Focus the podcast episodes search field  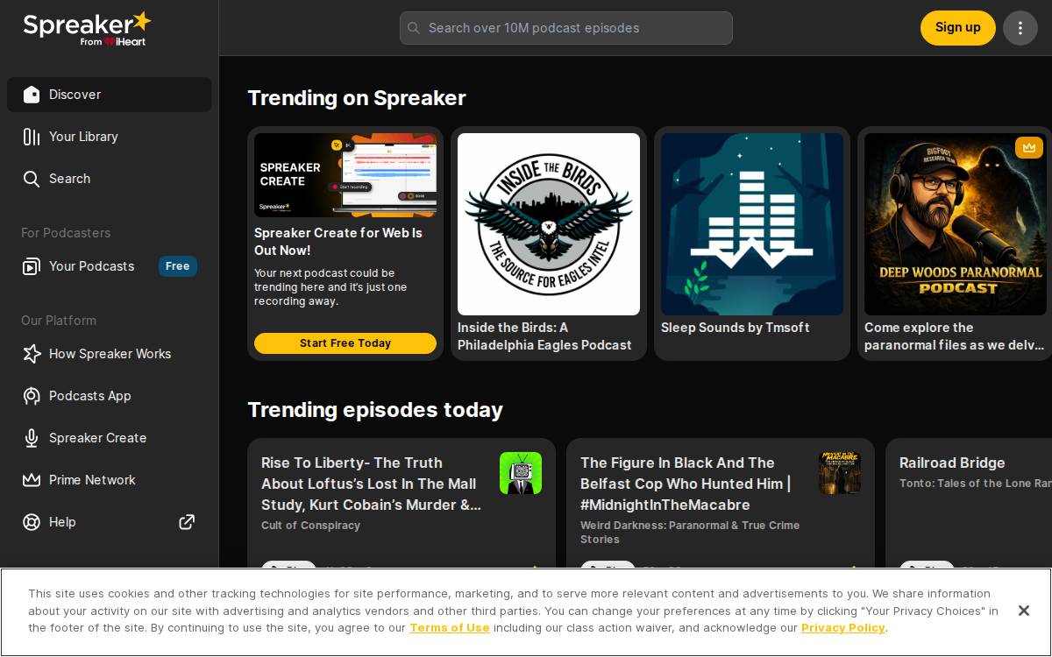[566, 28]
